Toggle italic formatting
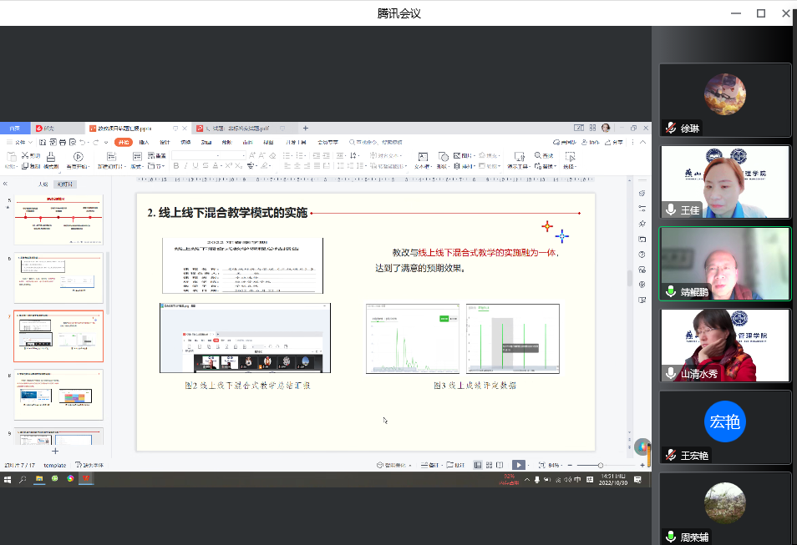 [x=185, y=166]
